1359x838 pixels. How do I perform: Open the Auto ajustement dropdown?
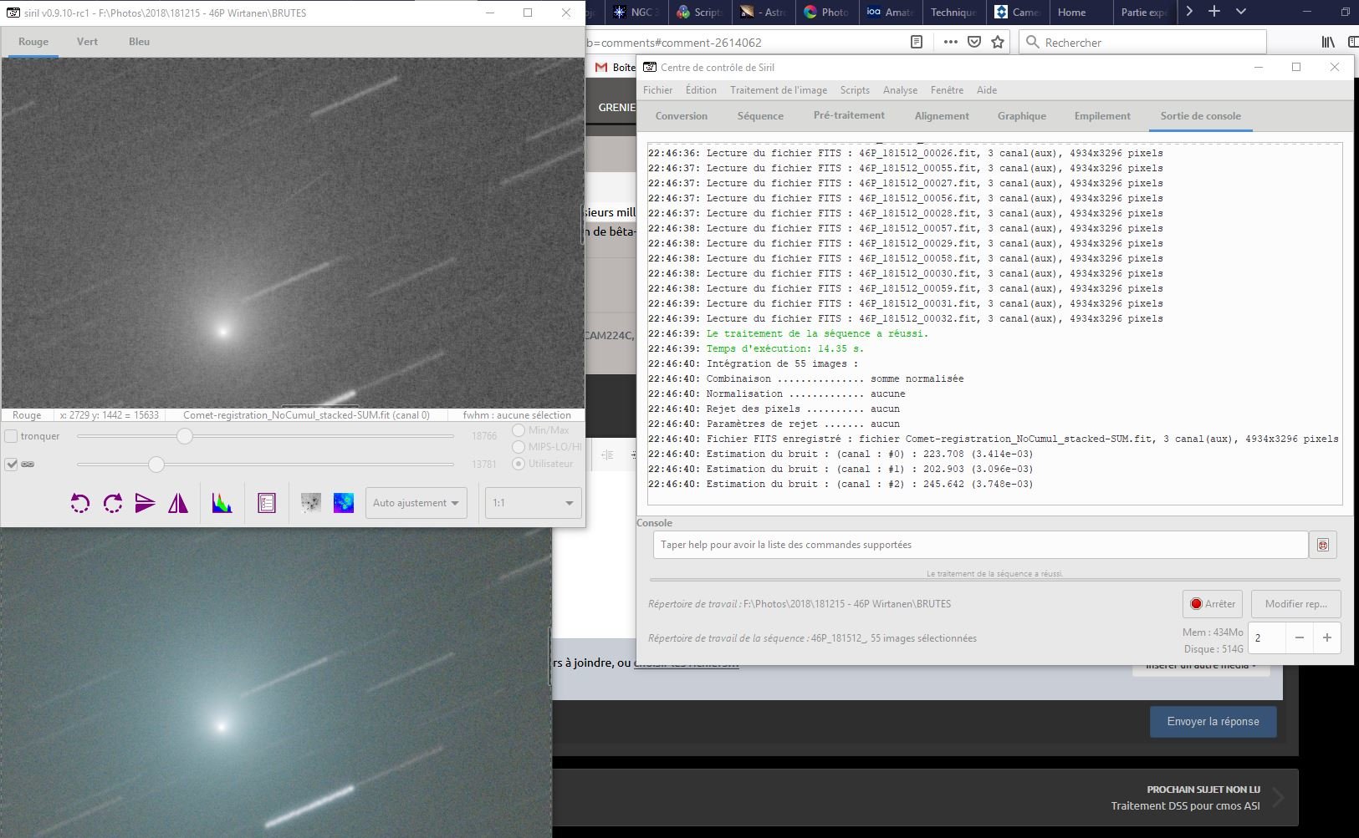click(416, 503)
